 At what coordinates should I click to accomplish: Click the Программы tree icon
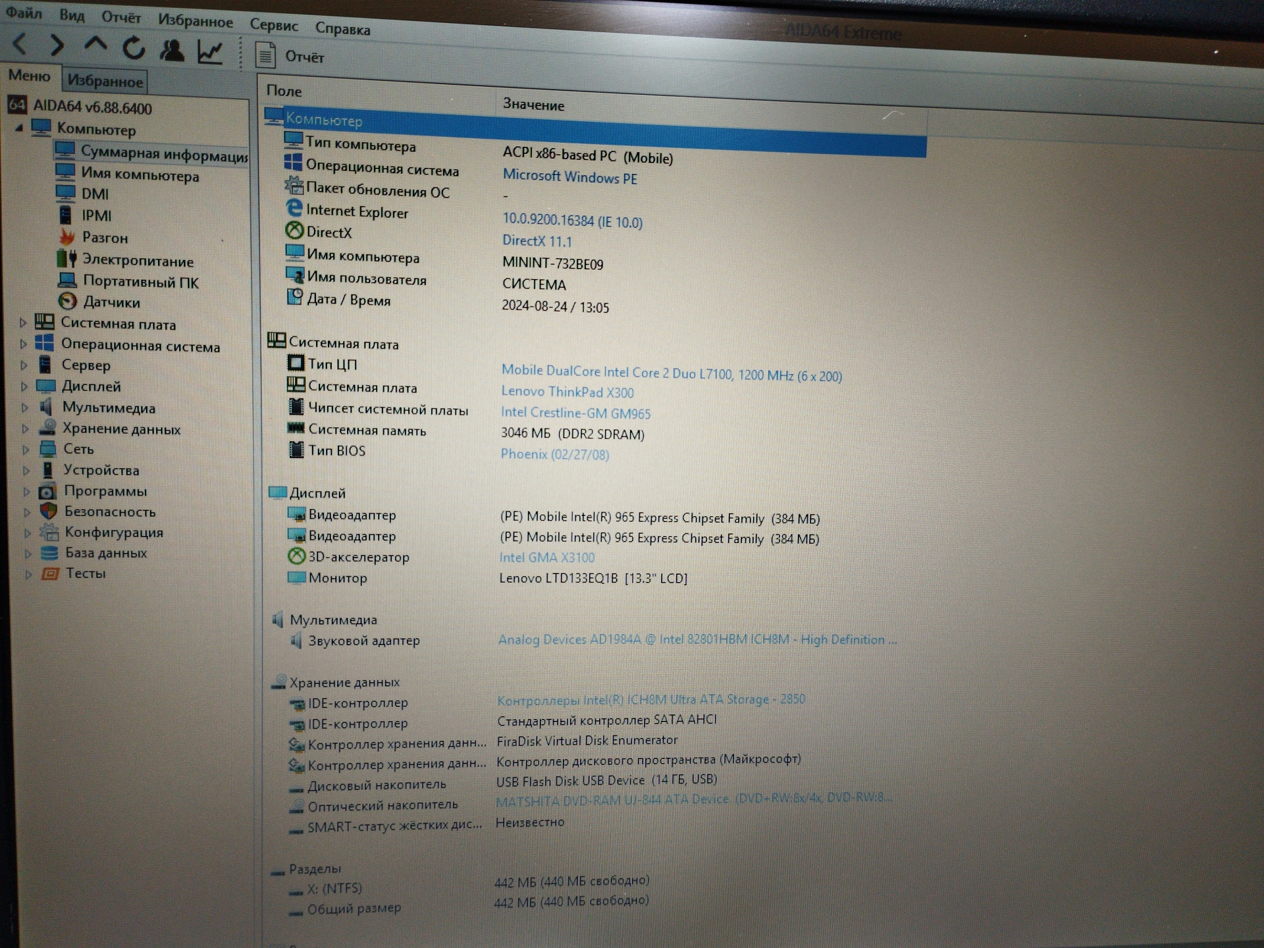[47, 492]
